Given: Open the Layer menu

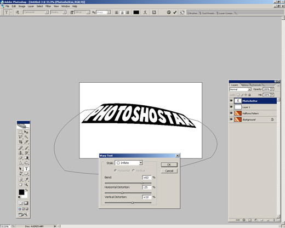Looking at the screenshot, I should click(x=31, y=6).
